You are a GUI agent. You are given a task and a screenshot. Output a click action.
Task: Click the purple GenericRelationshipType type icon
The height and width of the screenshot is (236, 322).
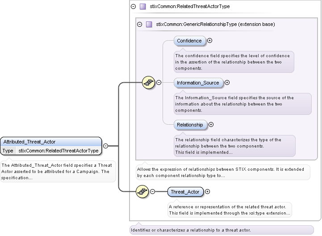point(149,24)
